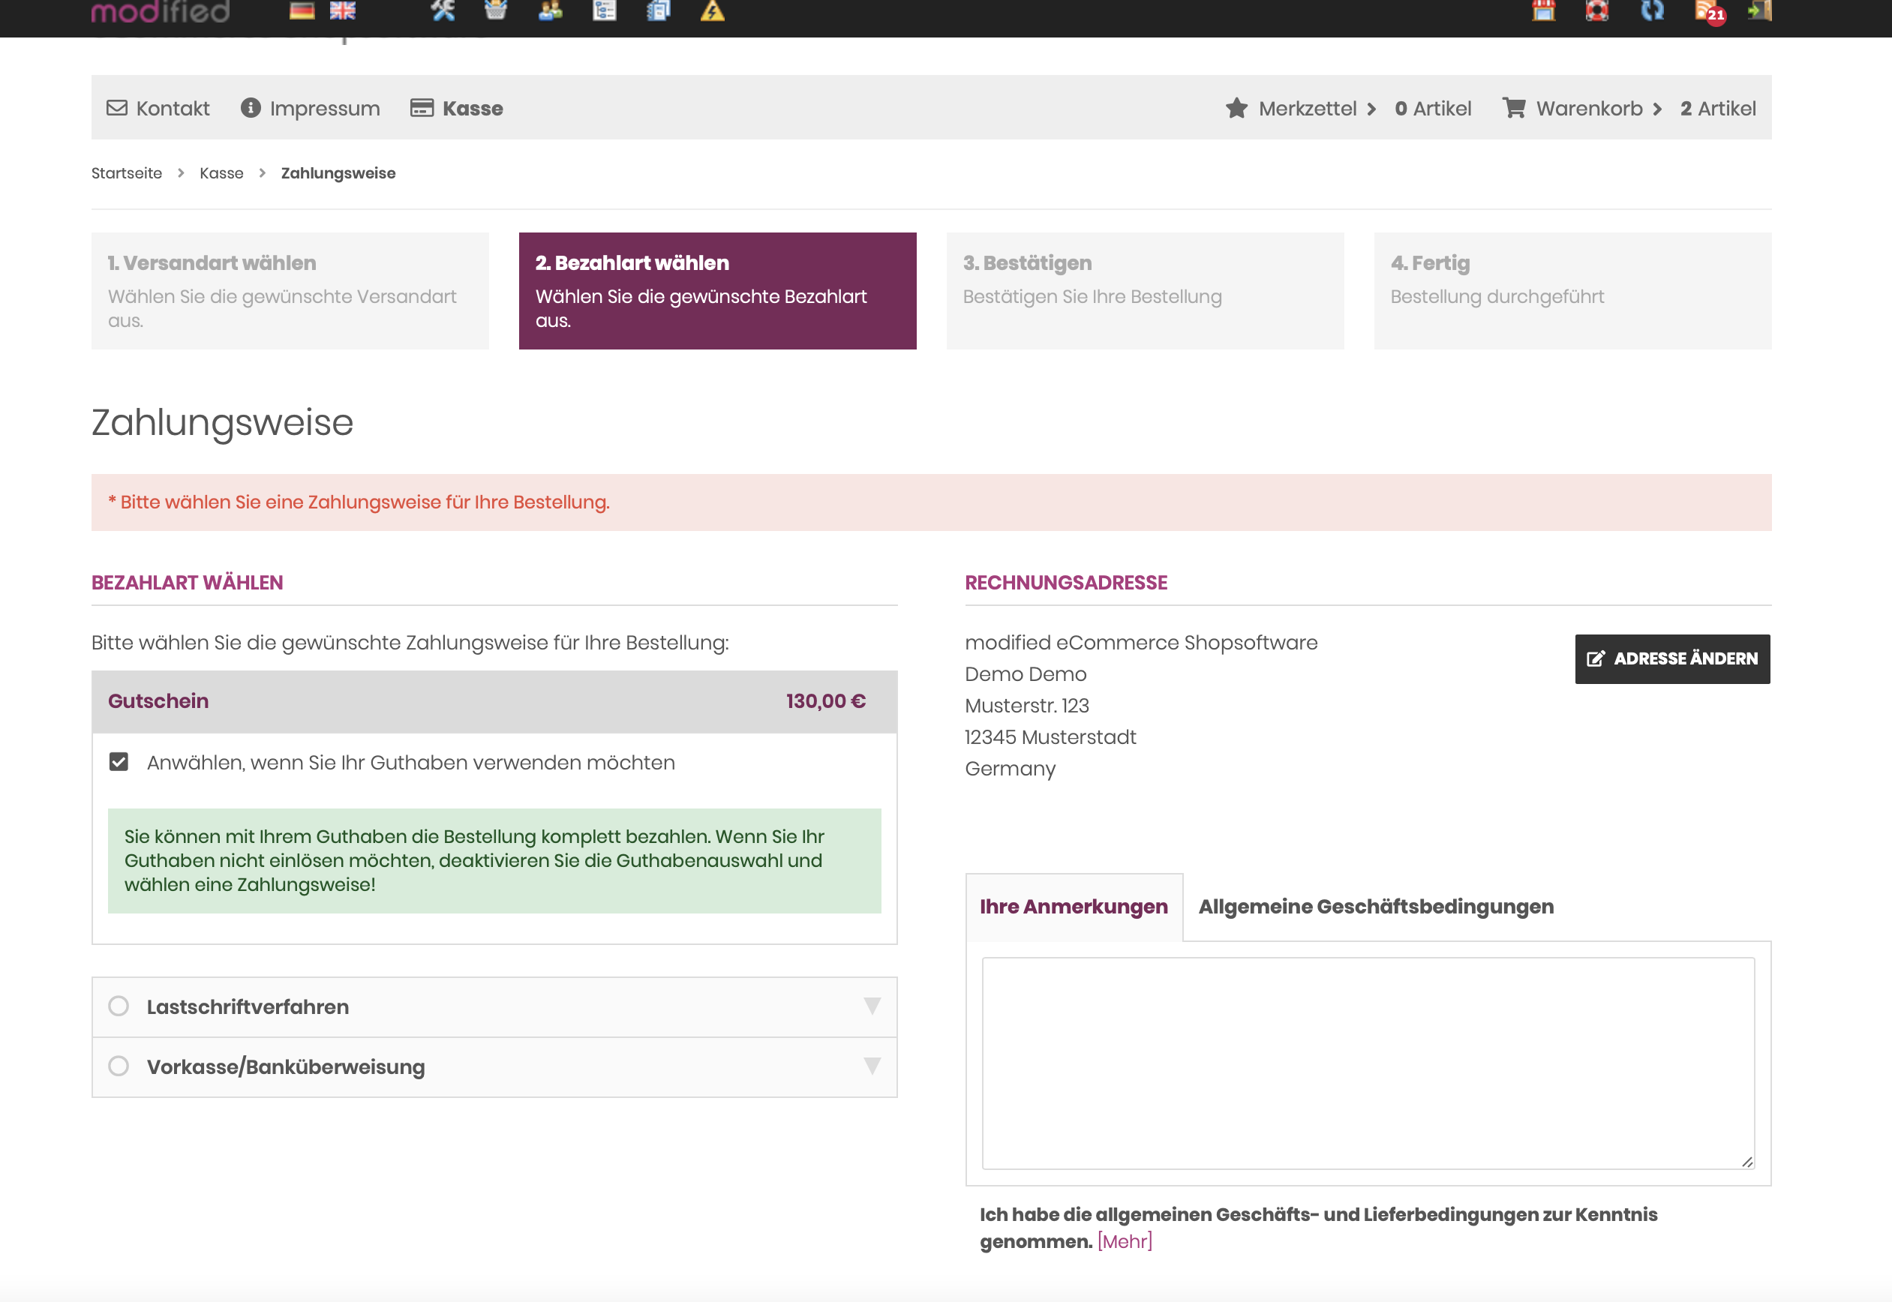Screen dimensions: 1892x1302
Task: Open the [Mehr] terms link
Action: pyautogui.click(x=1125, y=1242)
